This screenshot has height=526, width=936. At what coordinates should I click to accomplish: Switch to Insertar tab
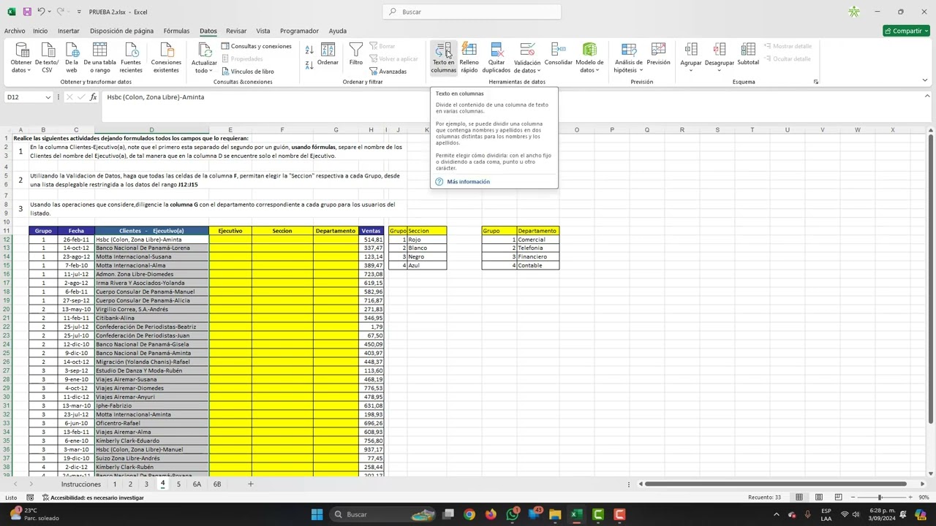[x=69, y=31]
